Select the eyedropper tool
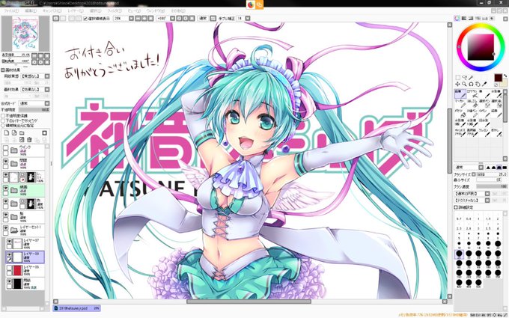This screenshot has height=318, width=509. (x=484, y=84)
